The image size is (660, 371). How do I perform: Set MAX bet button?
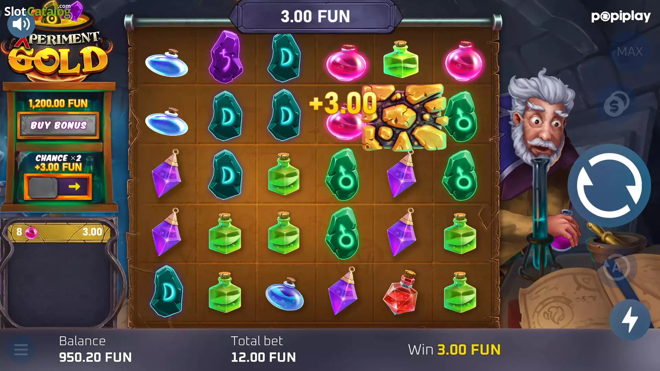(x=630, y=52)
